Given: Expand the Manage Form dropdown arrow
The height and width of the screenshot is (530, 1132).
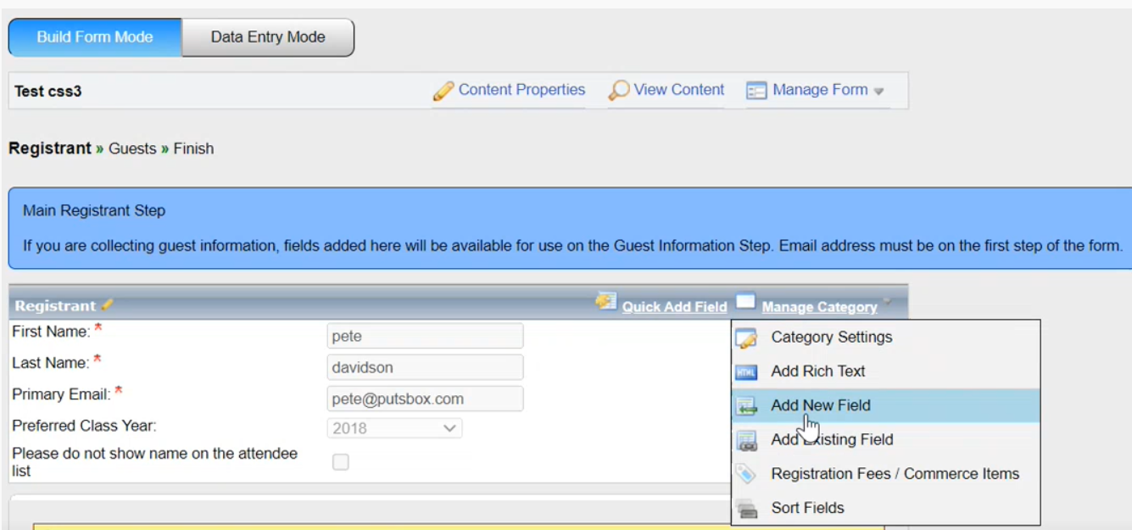Looking at the screenshot, I should coord(879,92).
